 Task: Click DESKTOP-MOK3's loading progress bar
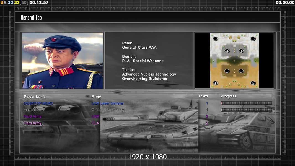pyautogui.click(x=247, y=103)
